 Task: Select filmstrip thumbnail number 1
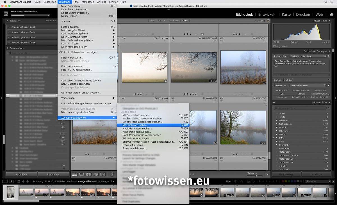11,192
